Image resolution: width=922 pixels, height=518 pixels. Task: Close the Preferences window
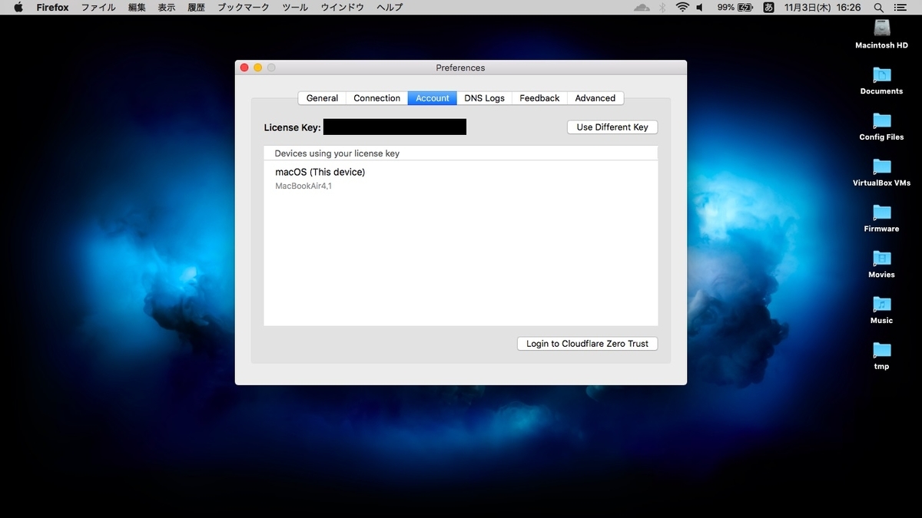point(244,68)
